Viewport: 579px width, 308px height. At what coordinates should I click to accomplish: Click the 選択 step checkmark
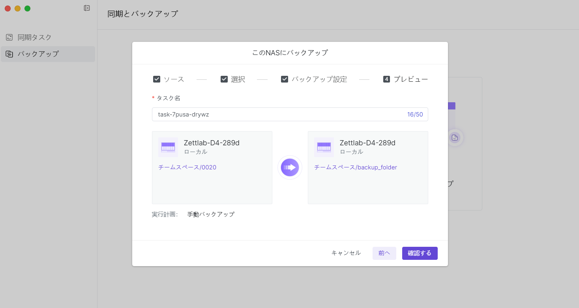[x=224, y=79]
